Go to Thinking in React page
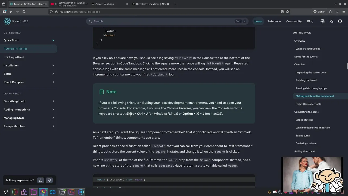The width and height of the screenshot is (348, 196). (x=14, y=57)
